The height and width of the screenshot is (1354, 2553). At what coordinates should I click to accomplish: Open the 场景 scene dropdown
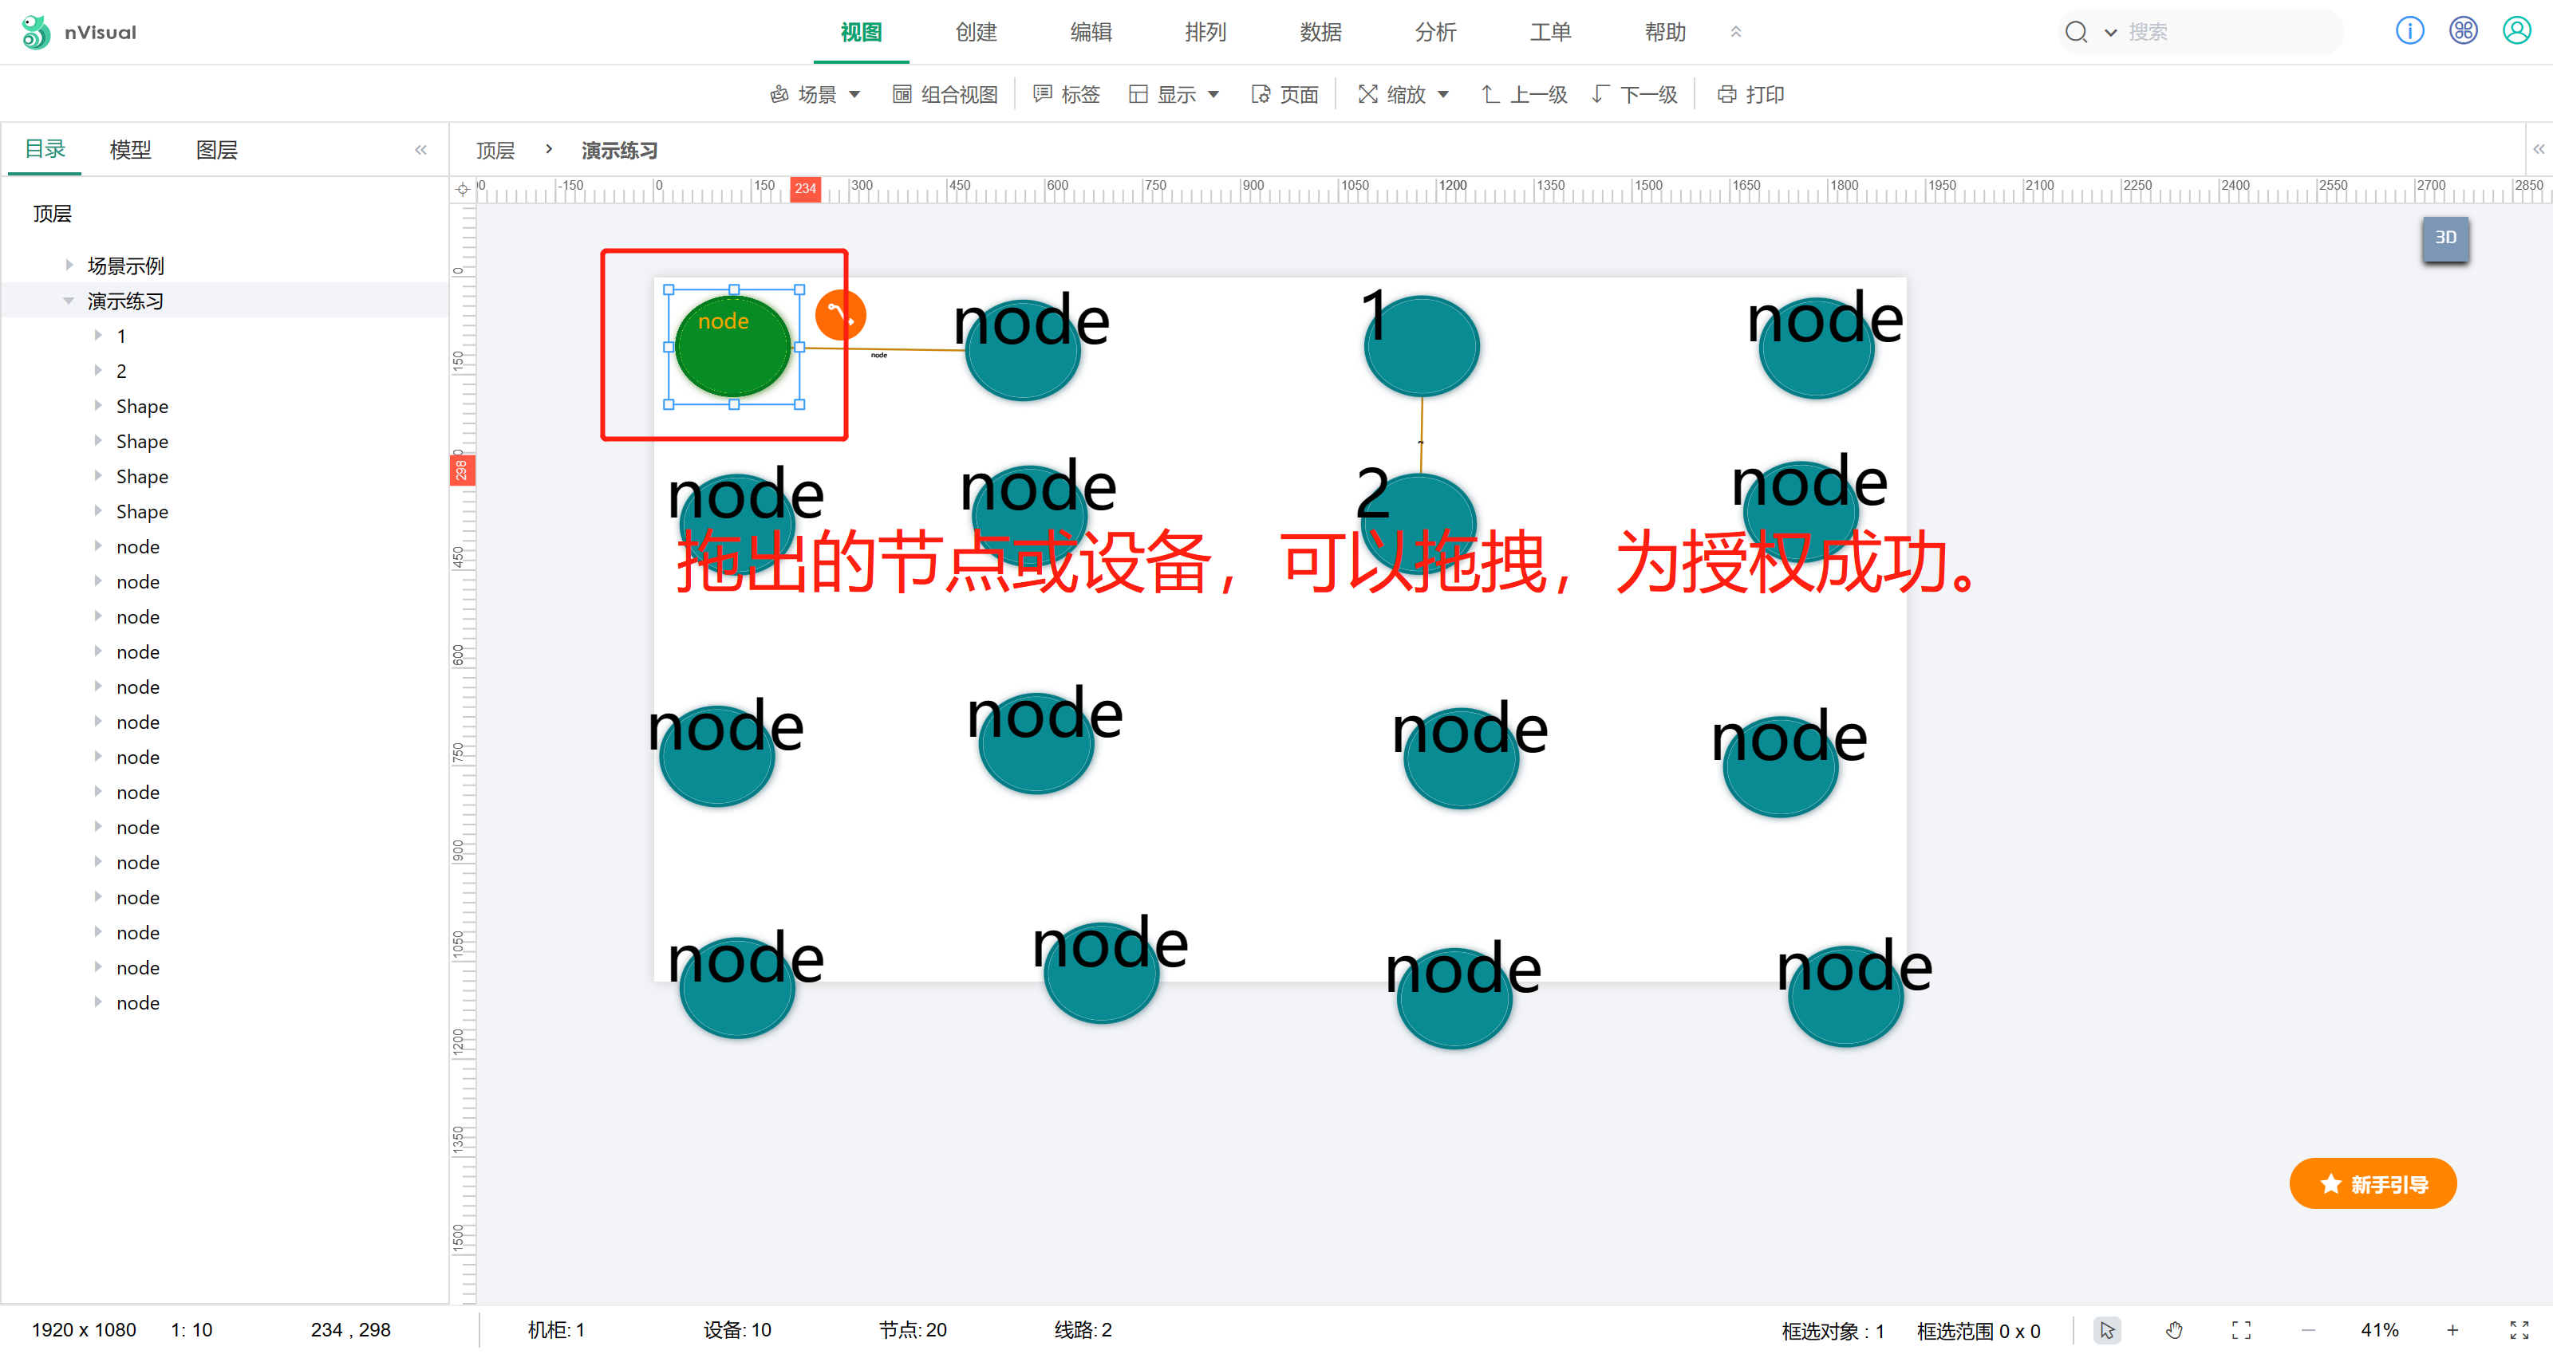click(x=815, y=94)
